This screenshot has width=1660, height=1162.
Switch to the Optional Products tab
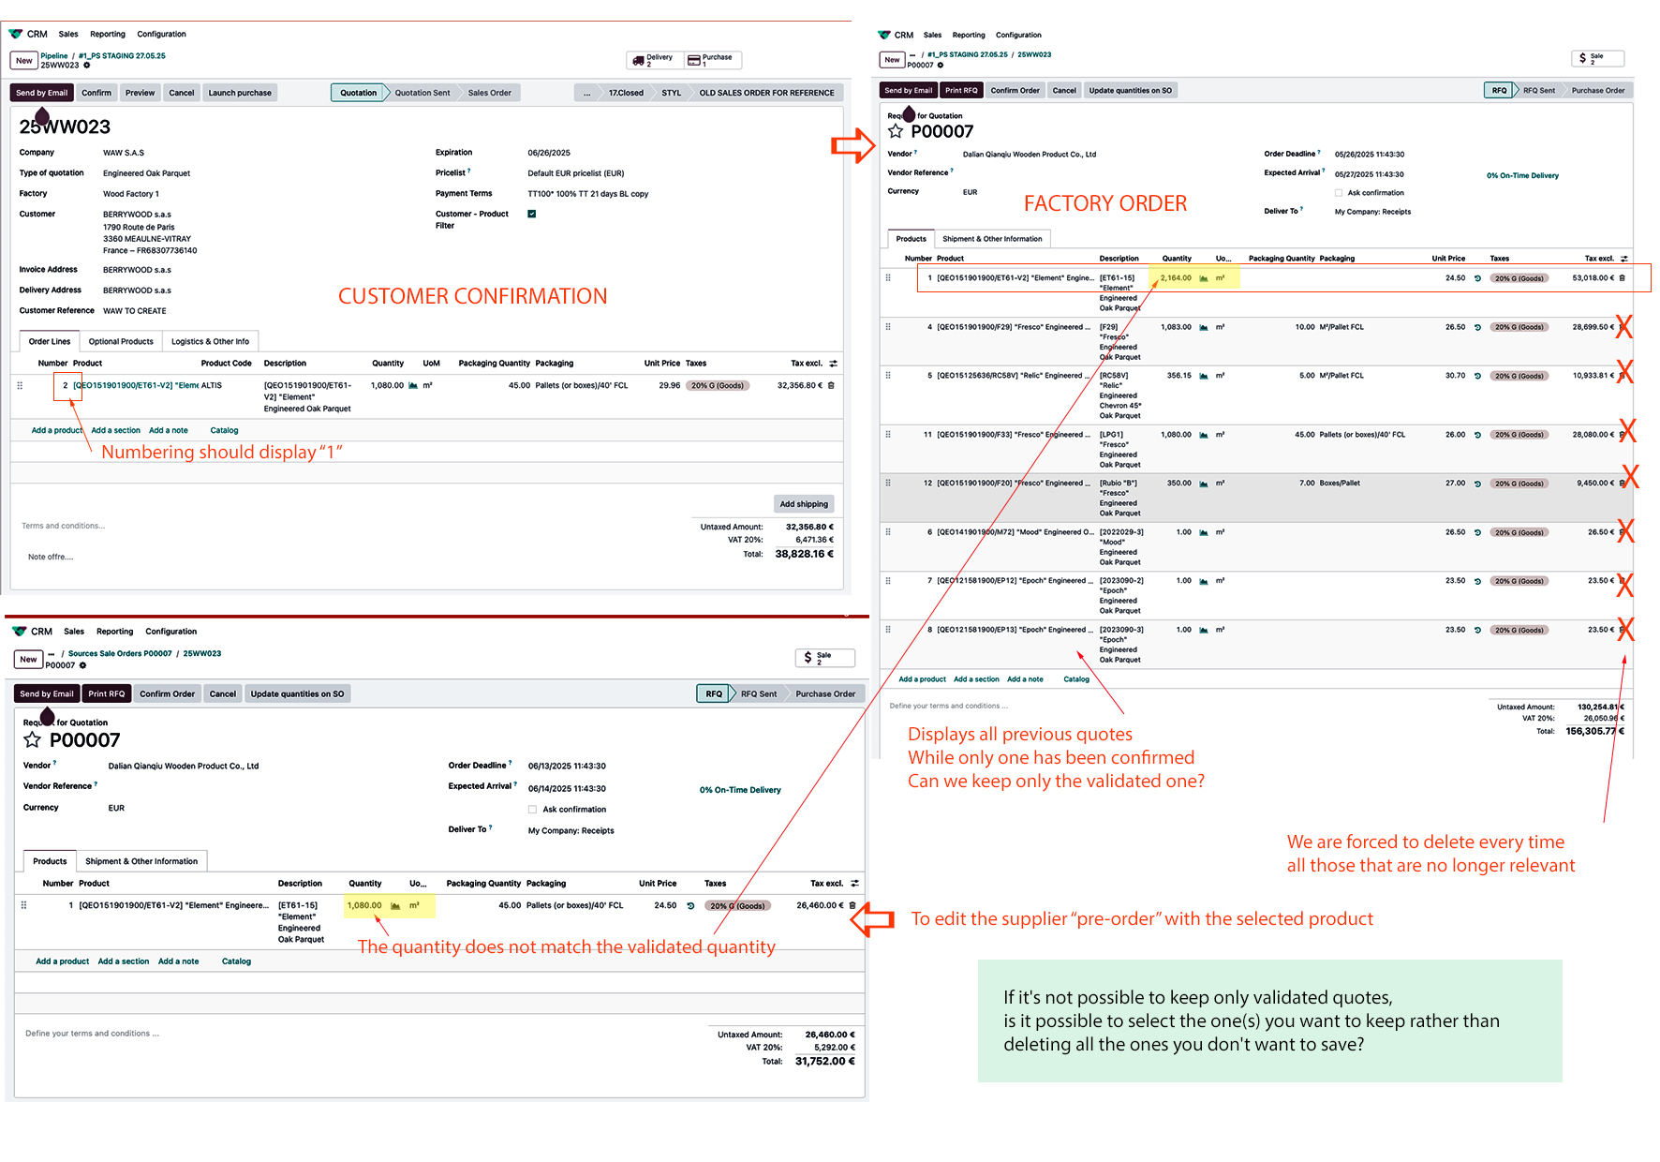(x=121, y=342)
